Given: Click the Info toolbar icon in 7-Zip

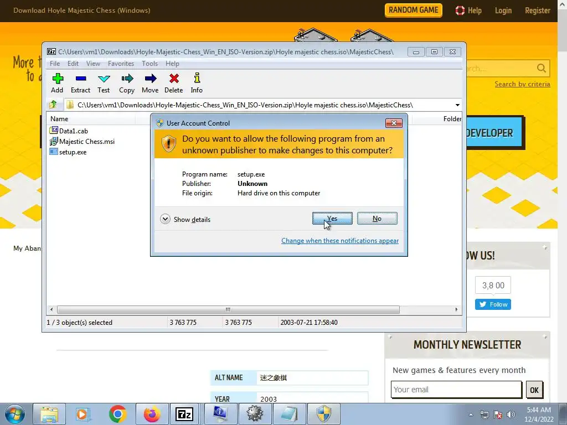Looking at the screenshot, I should tap(197, 83).
